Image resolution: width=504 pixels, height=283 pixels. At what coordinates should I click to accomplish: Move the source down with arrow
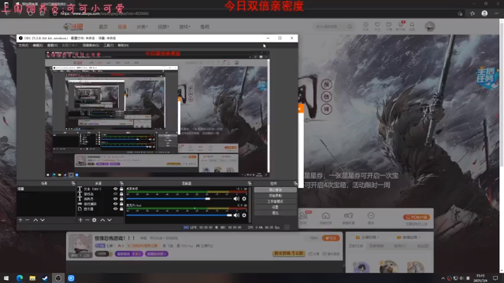pyautogui.click(x=109, y=220)
